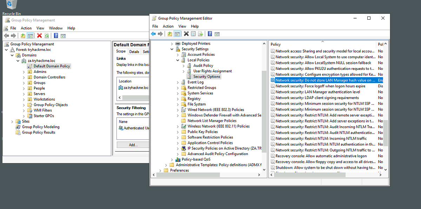Click the Back navigation arrow in Group Policy Editor

[x=153, y=34]
